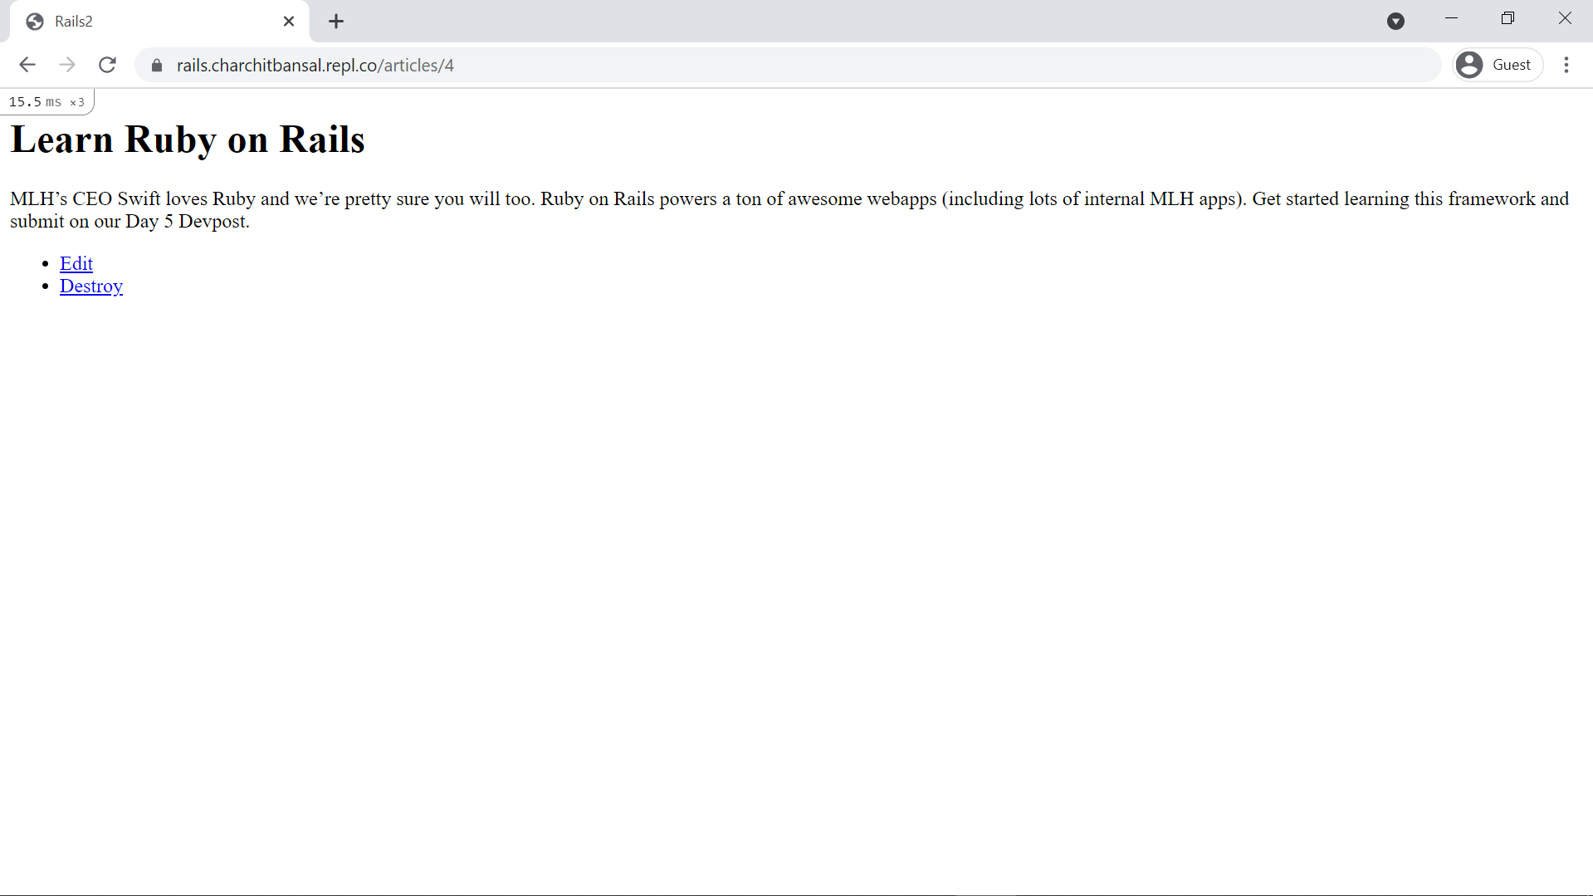Reload the current page

(x=107, y=65)
